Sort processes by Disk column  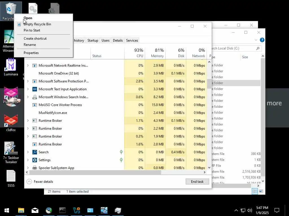[176, 53]
